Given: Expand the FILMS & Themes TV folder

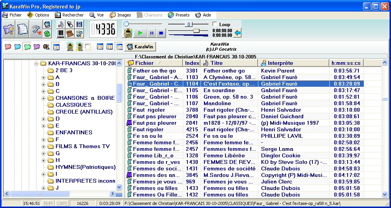Looking at the screenshot, I should click(x=43, y=146).
